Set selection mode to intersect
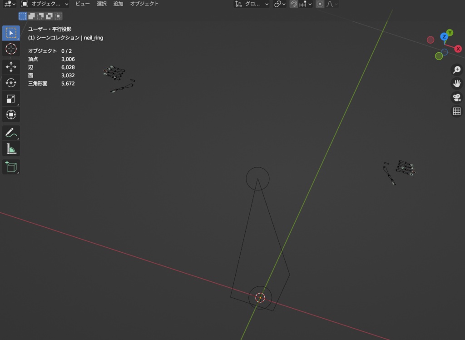Viewport: 465px width, 340px height. click(x=58, y=16)
